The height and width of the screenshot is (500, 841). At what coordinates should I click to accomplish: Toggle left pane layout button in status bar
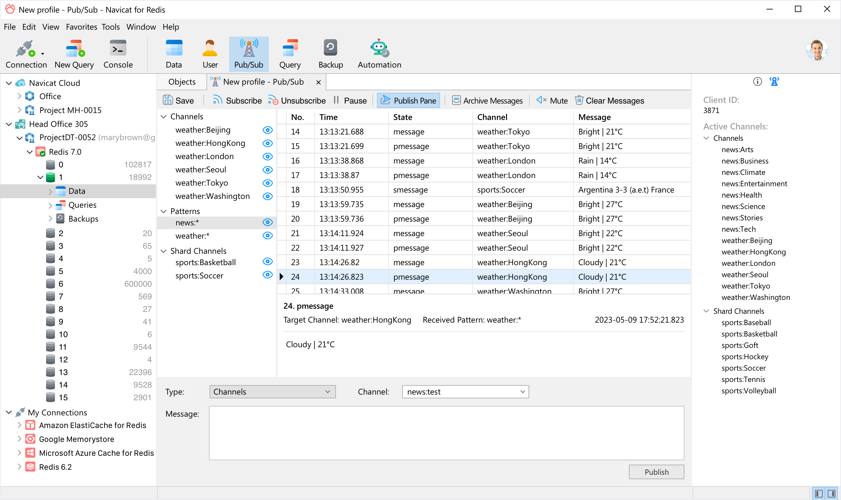(x=819, y=494)
